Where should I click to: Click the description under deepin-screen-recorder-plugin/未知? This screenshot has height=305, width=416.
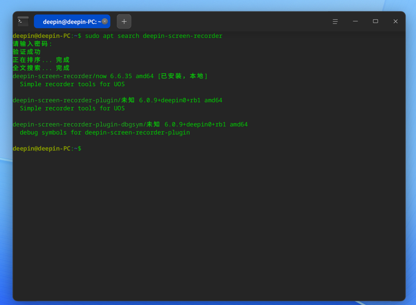click(x=72, y=108)
